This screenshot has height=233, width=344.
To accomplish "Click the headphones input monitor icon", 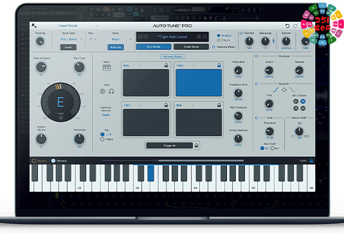I will [x=111, y=91].
